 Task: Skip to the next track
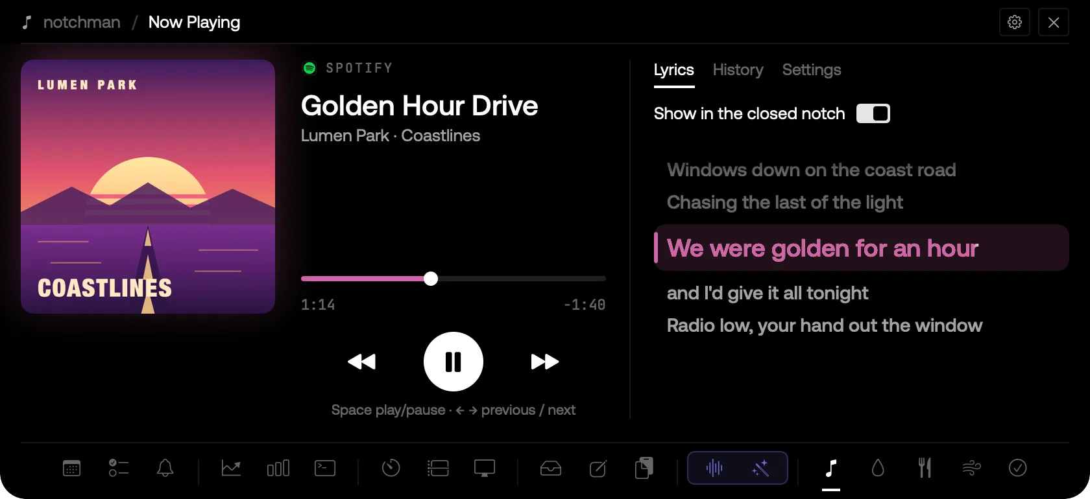pos(545,362)
